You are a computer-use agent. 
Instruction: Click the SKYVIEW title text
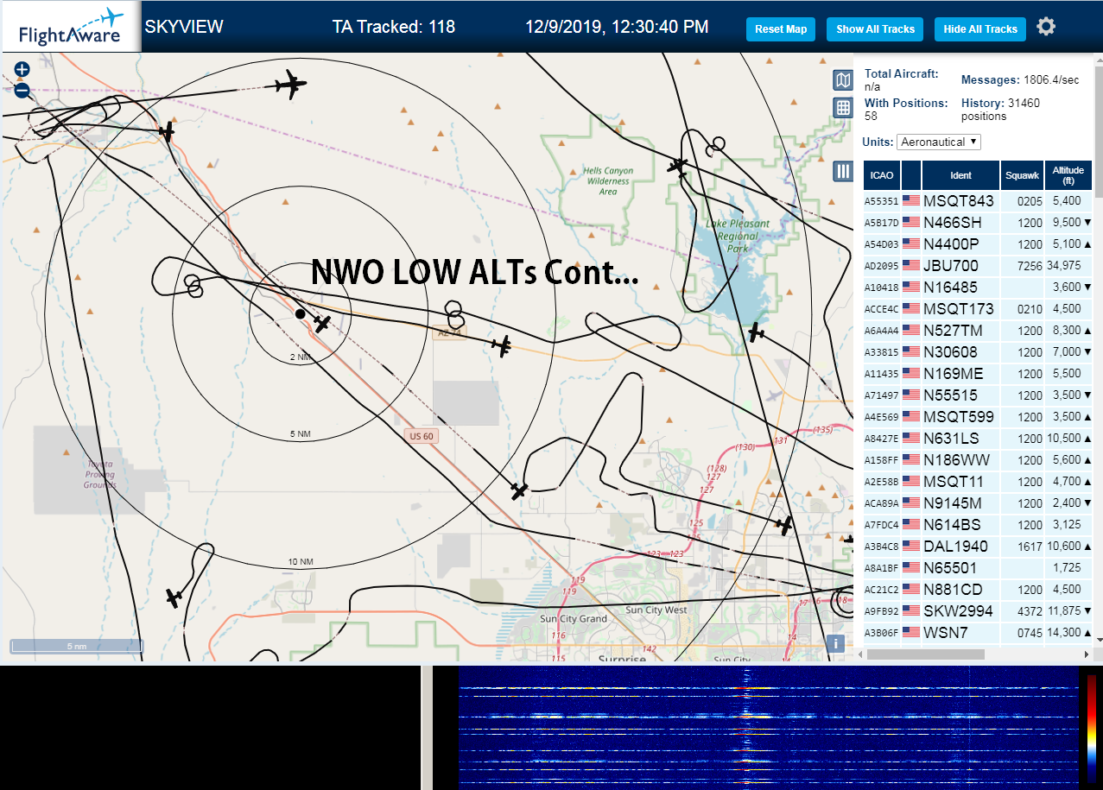(x=184, y=27)
